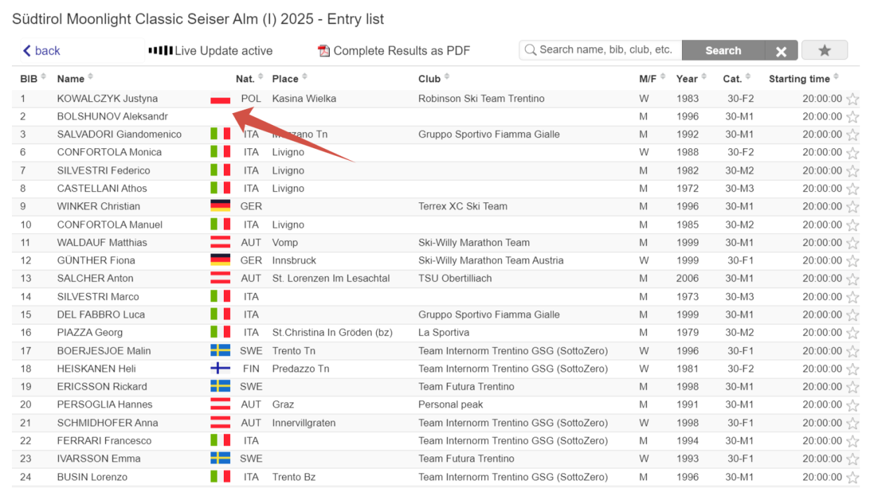Click the Finnish flag beside HEISKANEN Heli
The image size is (870, 488).
(x=220, y=369)
